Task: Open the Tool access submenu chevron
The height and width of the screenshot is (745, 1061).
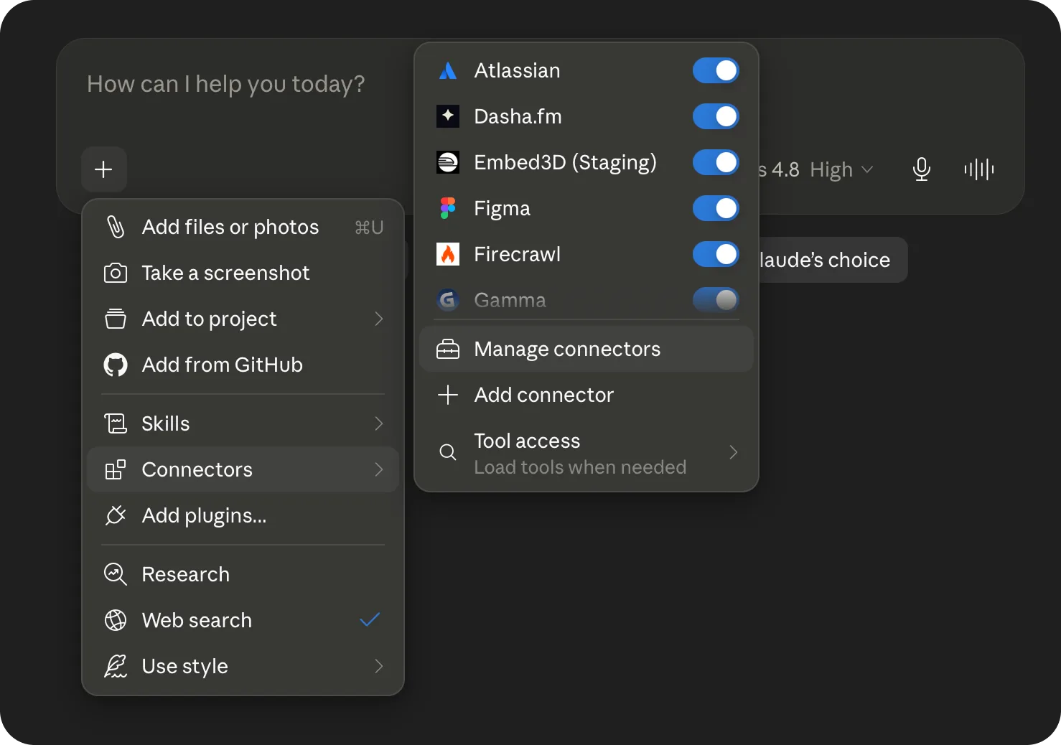Action: (734, 452)
